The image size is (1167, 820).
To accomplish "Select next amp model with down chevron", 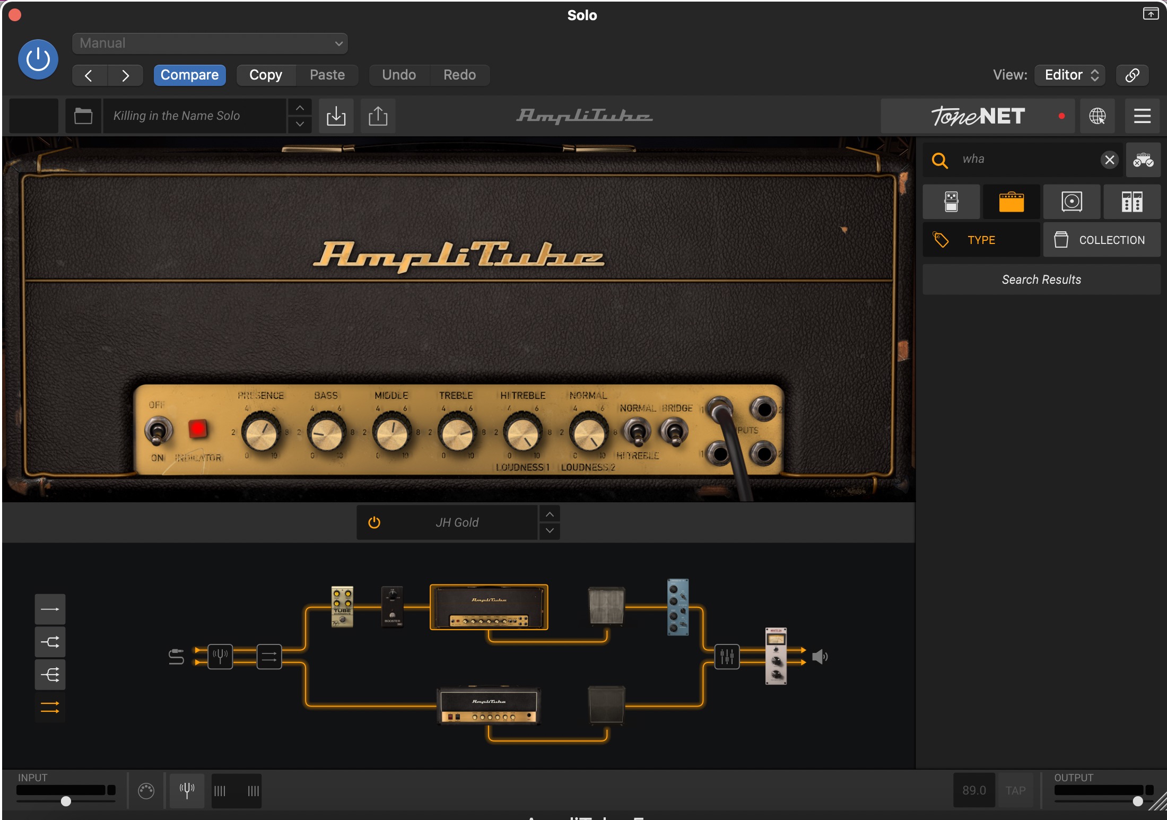I will click(550, 531).
